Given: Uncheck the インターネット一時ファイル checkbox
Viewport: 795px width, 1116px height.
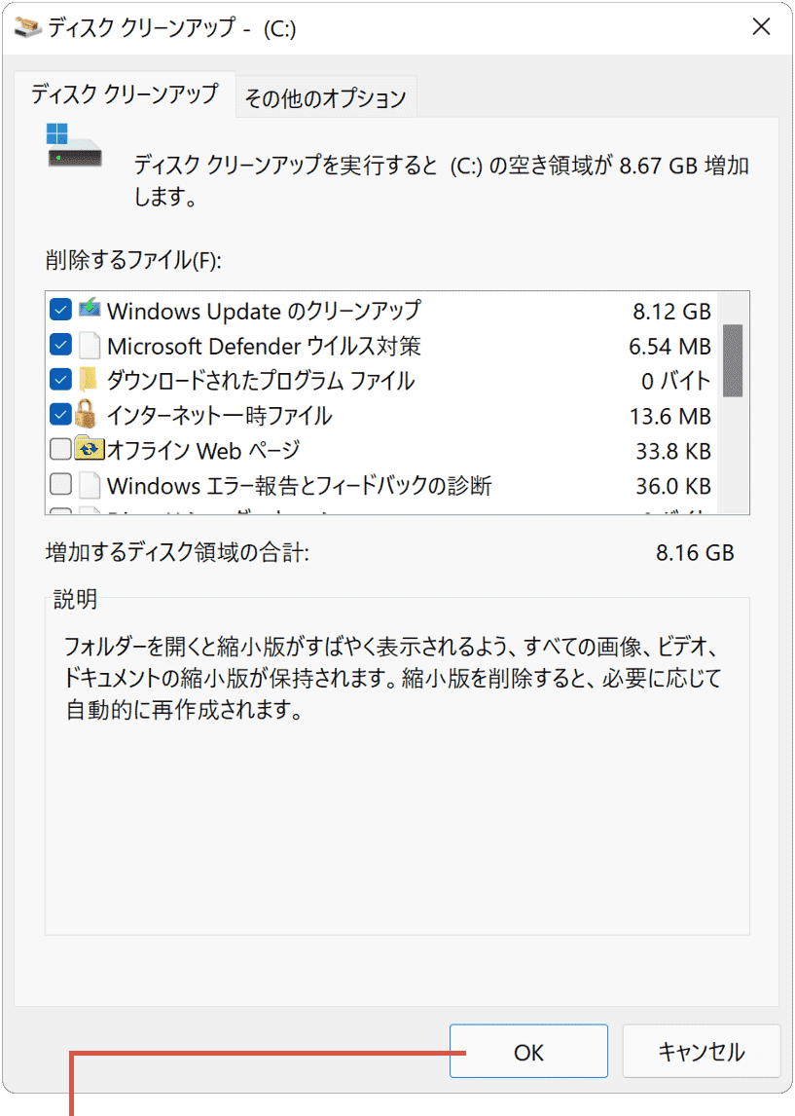Looking at the screenshot, I should point(61,414).
